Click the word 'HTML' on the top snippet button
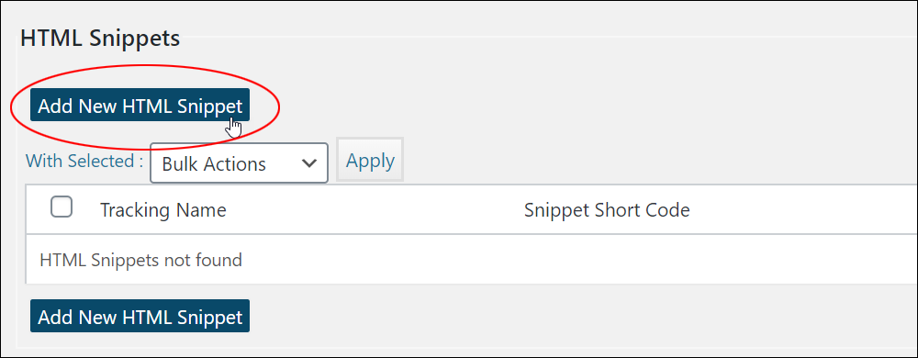 (148, 106)
